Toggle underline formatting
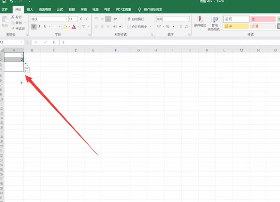The width and height of the screenshot is (280, 202). click(45, 26)
